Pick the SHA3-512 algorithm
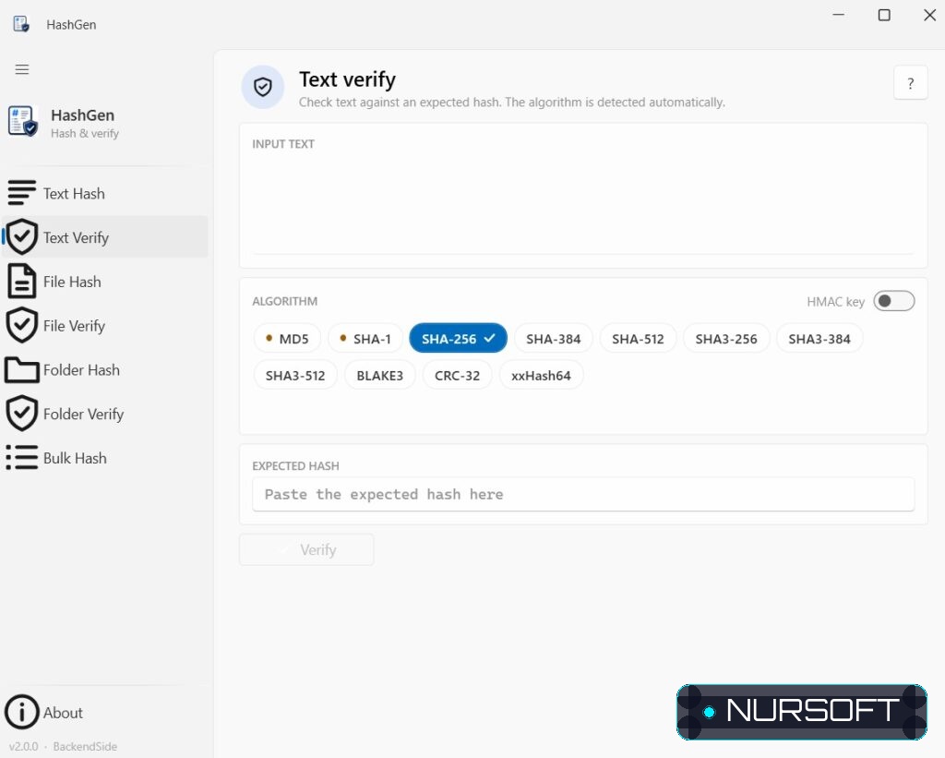 pyautogui.click(x=295, y=375)
